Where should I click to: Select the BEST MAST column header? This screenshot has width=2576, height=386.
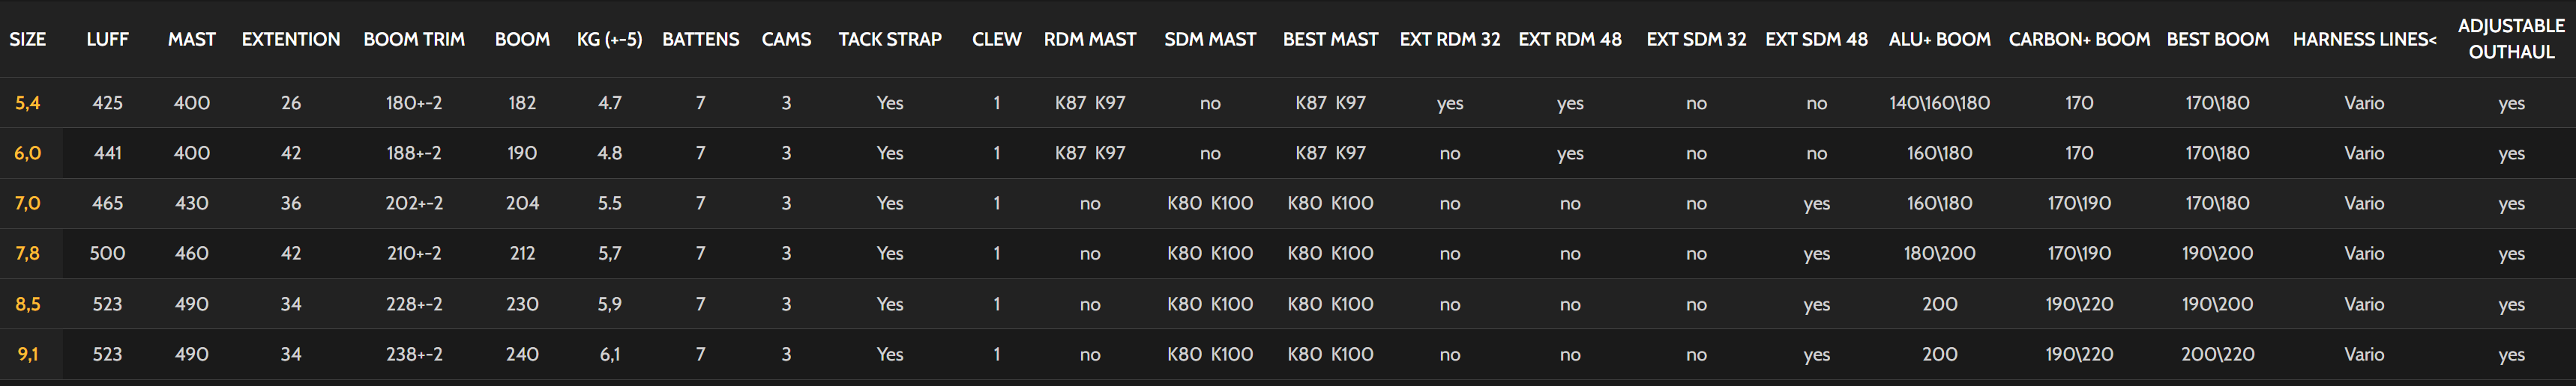1330,40
